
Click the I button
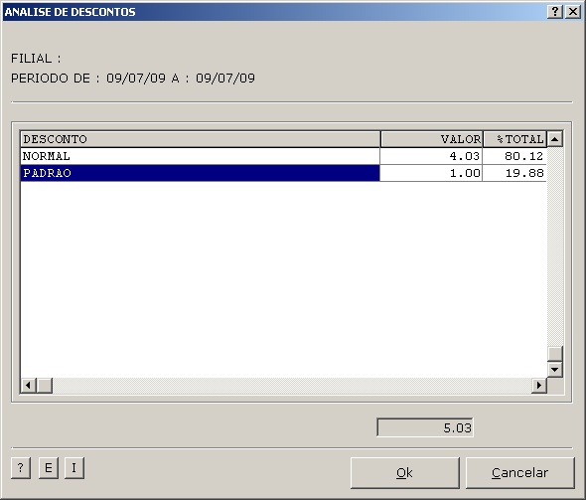(74, 468)
